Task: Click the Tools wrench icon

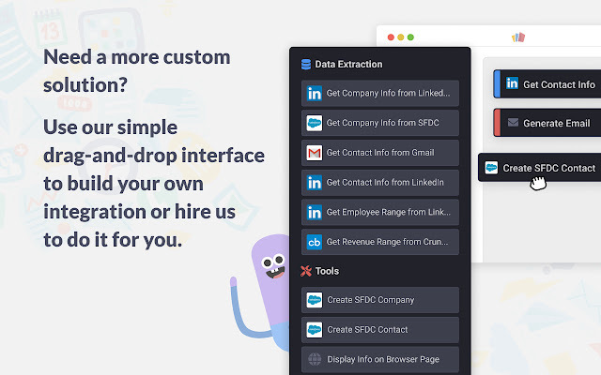Action: 306,271
